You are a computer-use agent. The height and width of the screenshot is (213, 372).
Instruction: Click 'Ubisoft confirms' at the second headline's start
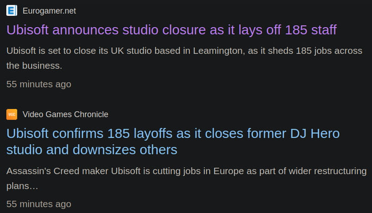tap(55, 133)
